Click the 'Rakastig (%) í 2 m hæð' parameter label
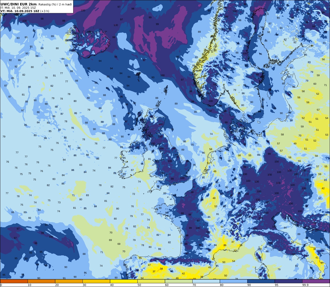 point(55,4)
